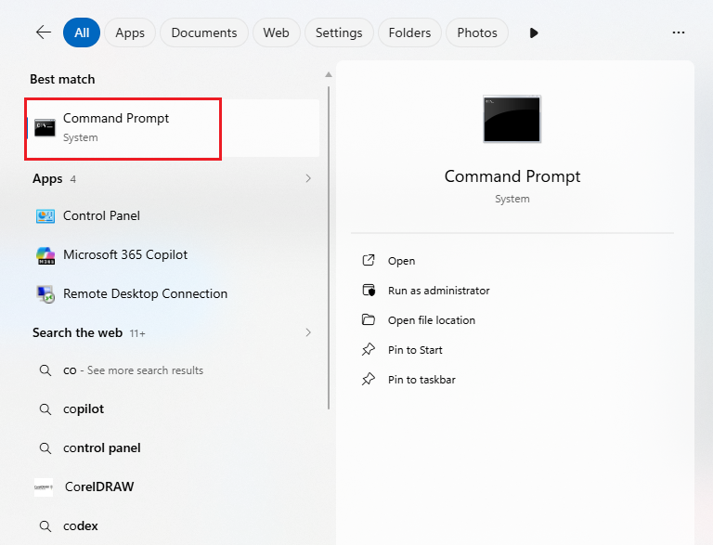This screenshot has height=545, width=713.
Task: Click the Apps section heading
Action: point(47,179)
